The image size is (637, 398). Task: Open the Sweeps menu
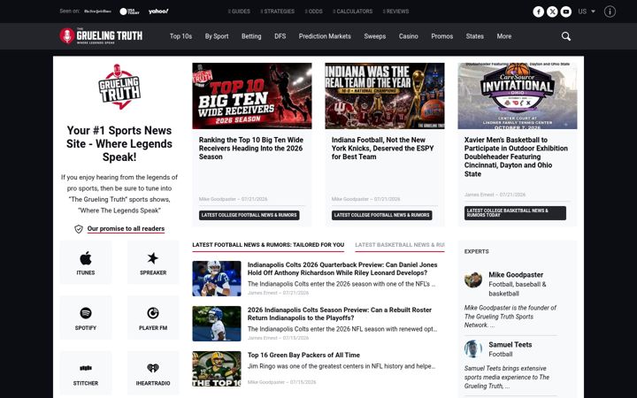pyautogui.click(x=375, y=36)
